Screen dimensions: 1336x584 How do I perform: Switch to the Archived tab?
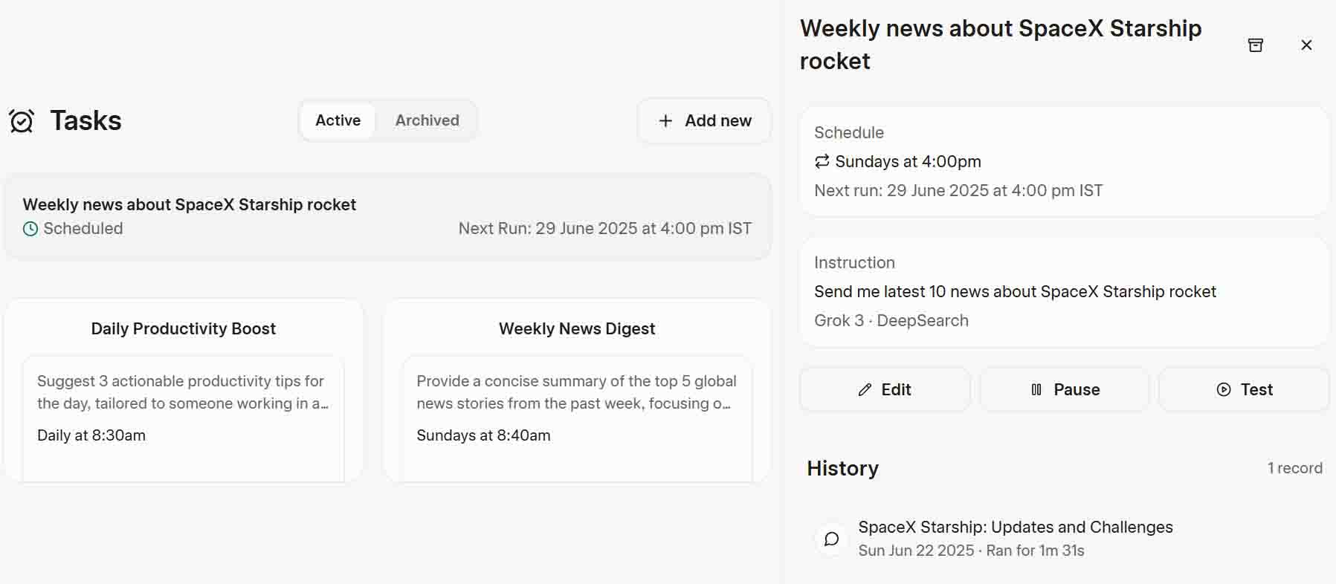427,120
